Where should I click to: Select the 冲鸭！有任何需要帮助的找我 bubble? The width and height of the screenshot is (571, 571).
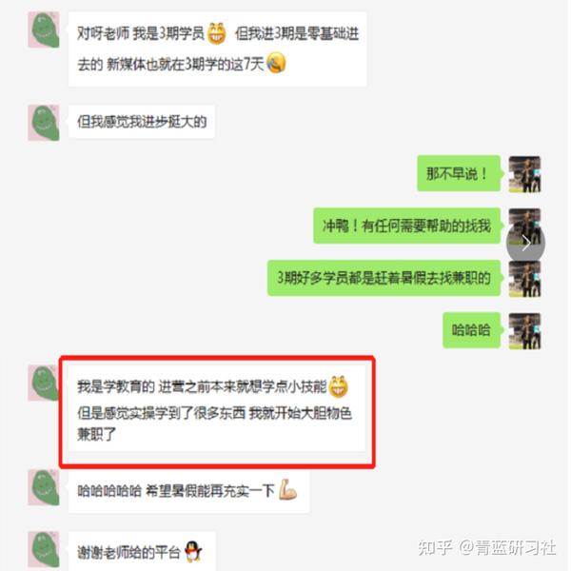click(407, 226)
